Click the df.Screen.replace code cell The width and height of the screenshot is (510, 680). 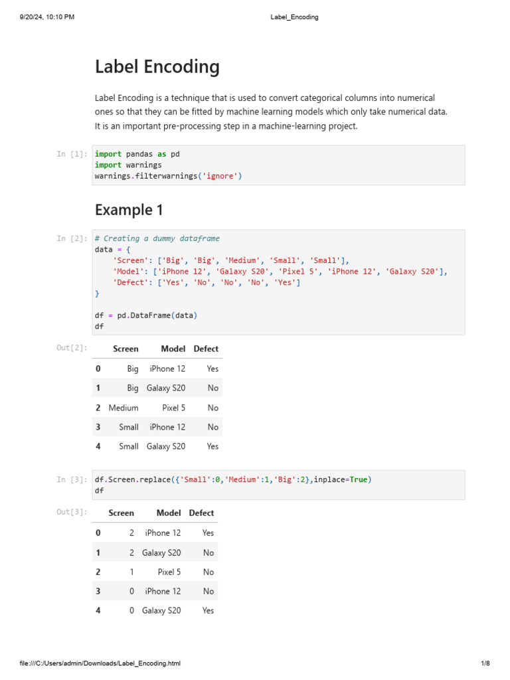(279, 485)
